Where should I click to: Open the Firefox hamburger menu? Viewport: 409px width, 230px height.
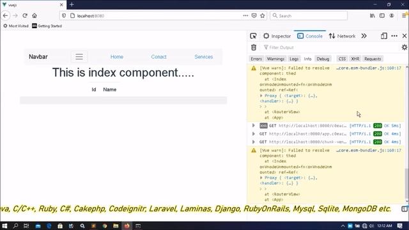tap(404, 15)
